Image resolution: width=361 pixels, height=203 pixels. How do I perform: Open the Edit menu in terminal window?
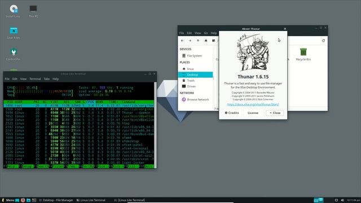(x=15, y=79)
